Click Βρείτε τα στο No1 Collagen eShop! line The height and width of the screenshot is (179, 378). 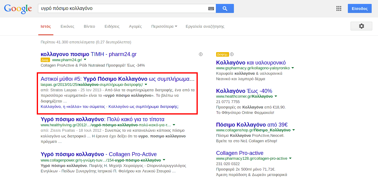pyautogui.click(x=247, y=141)
